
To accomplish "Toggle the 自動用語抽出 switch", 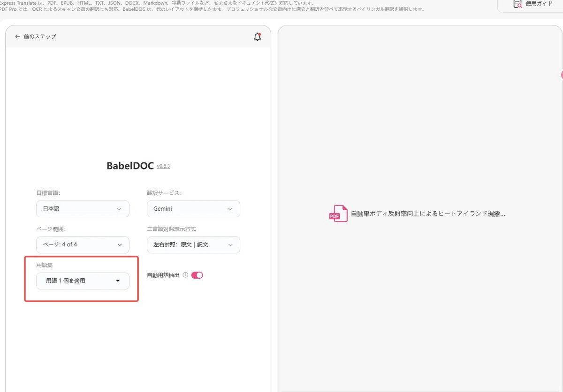I will (197, 275).
